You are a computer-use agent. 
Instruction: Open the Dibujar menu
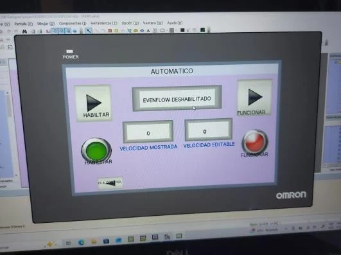tap(46, 24)
